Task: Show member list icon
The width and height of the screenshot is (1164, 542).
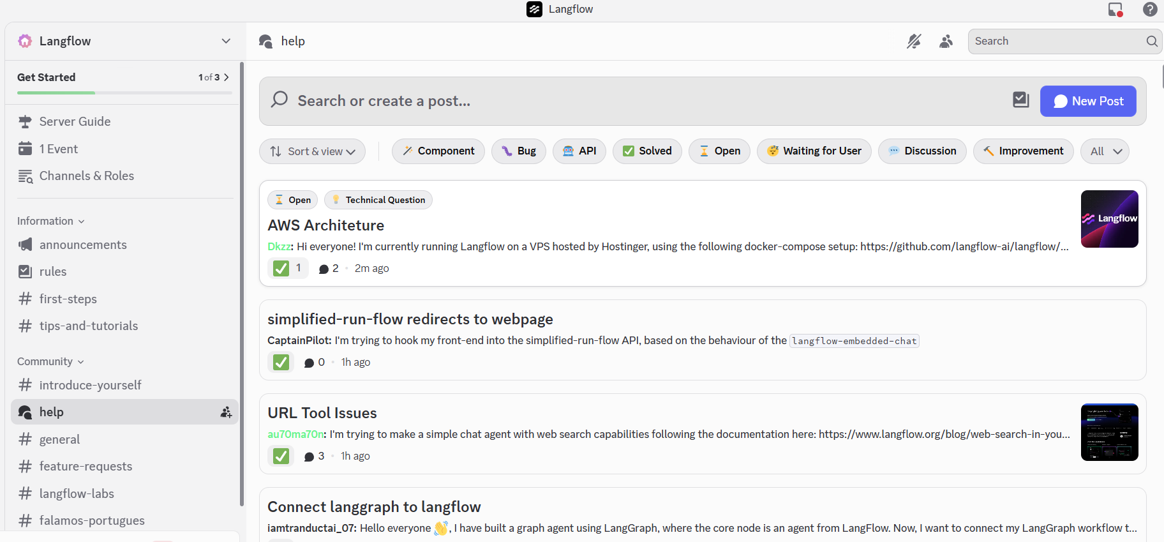Action: click(946, 41)
